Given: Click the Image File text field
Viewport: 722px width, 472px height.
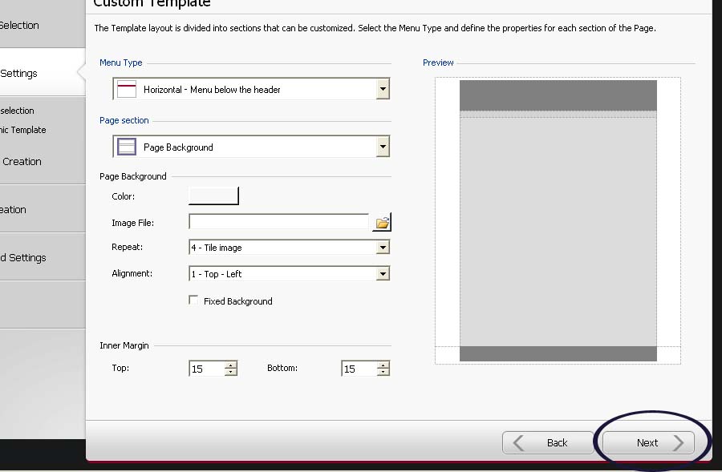Looking at the screenshot, I should 278,222.
